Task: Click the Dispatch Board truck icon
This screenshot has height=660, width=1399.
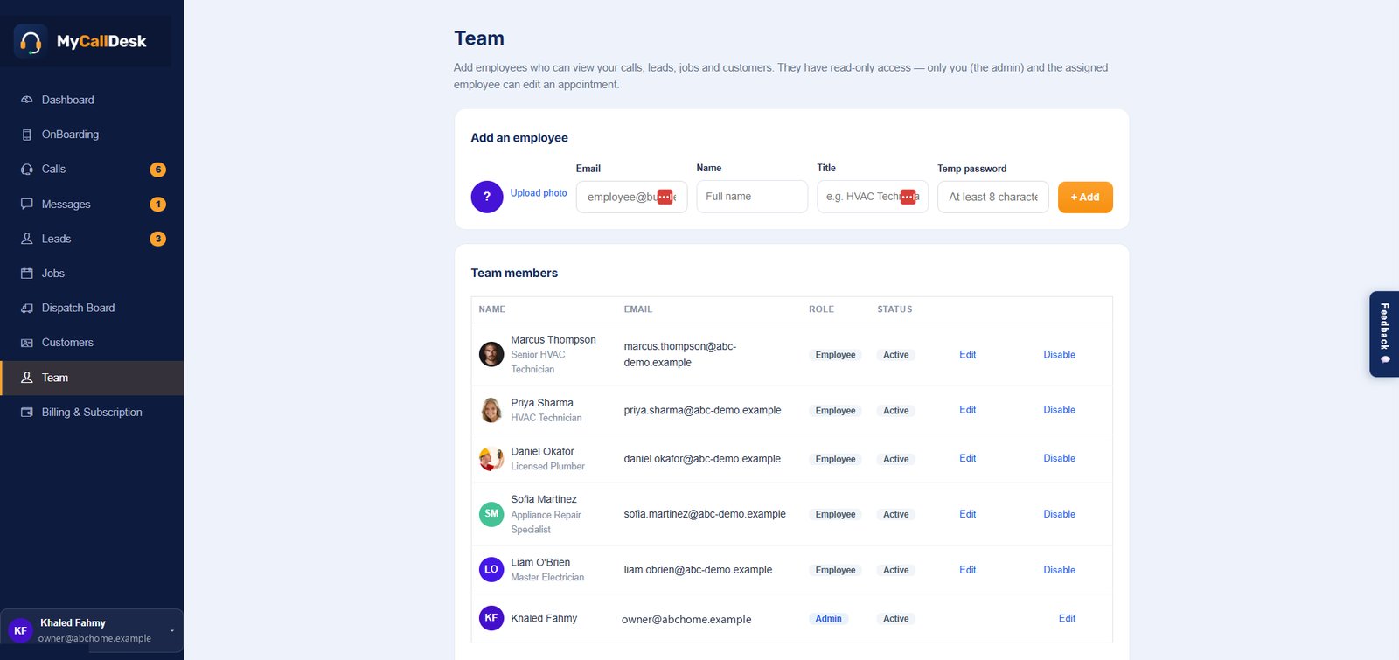Action: coord(27,308)
